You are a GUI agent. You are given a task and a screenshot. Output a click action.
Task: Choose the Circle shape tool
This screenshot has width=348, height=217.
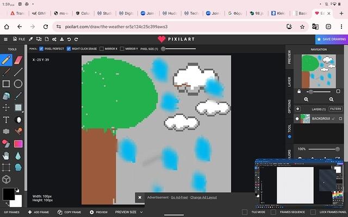[x=18, y=84]
